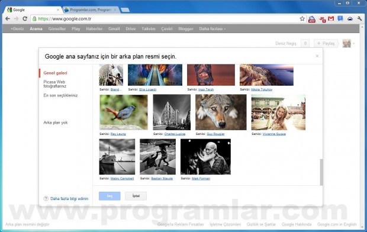
Task: Click the Seç button
Action: pyautogui.click(x=110, y=196)
